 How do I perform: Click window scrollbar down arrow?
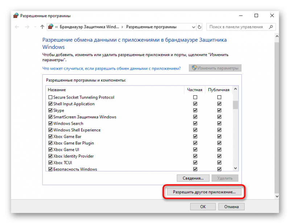tap(277, 196)
